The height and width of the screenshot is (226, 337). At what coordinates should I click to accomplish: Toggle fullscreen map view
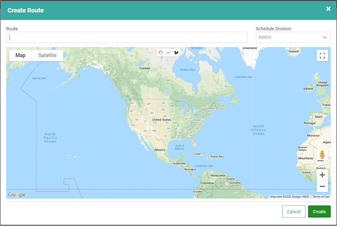322,56
